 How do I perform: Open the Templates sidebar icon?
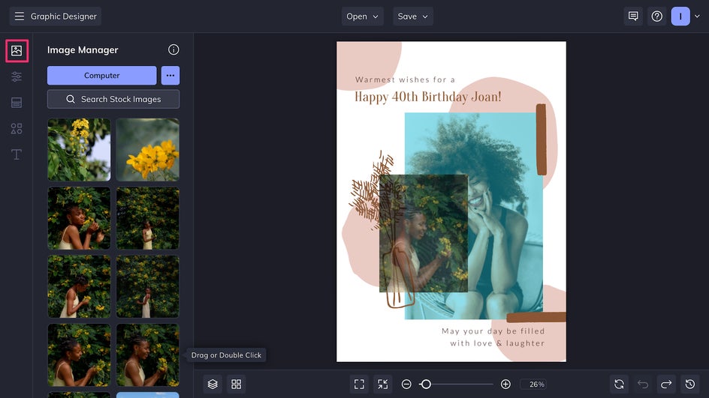click(17, 103)
